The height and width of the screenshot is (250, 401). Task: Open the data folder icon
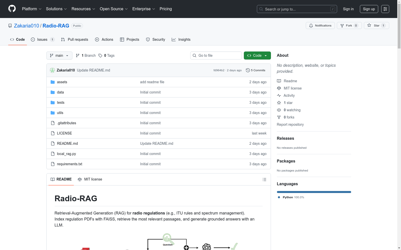point(53,92)
